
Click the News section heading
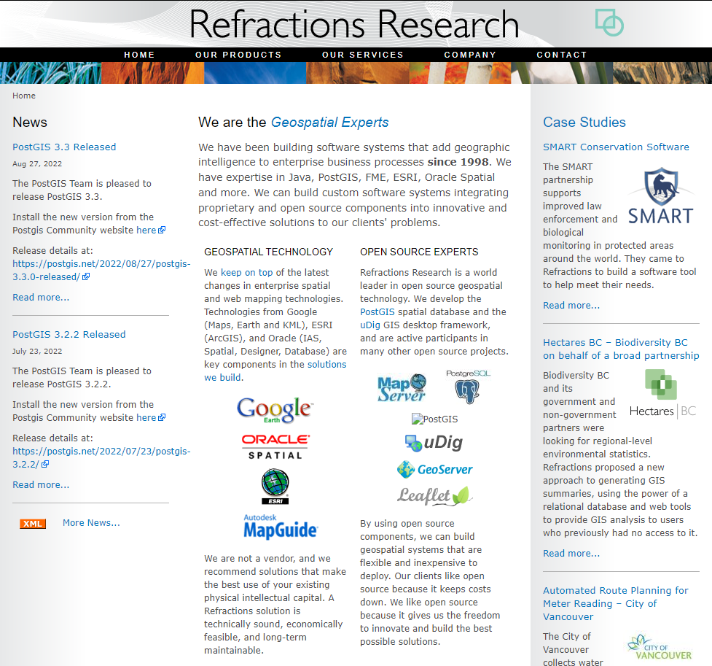[x=30, y=122]
